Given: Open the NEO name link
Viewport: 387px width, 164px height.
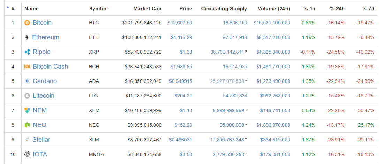Looking at the screenshot, I should [x=39, y=125].
